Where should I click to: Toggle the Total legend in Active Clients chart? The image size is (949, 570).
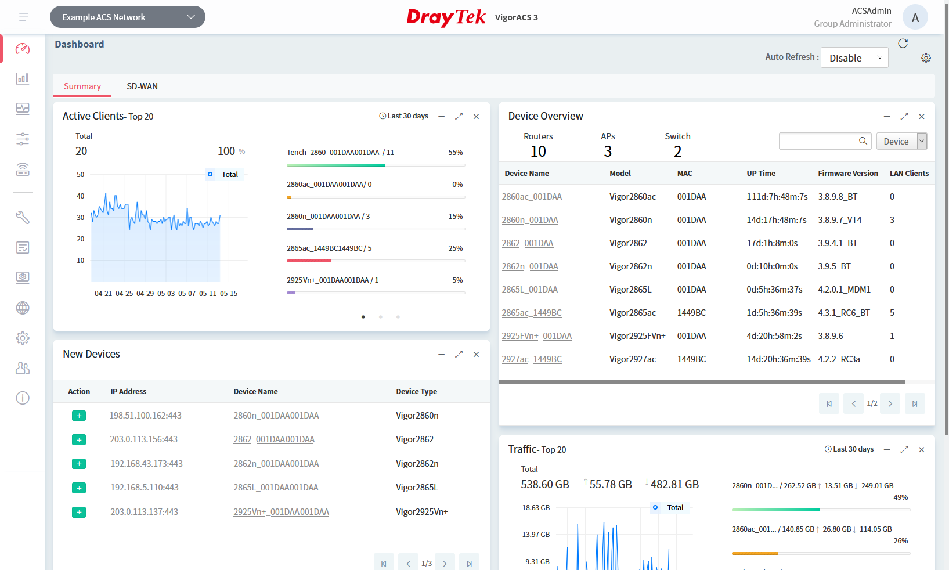(223, 174)
